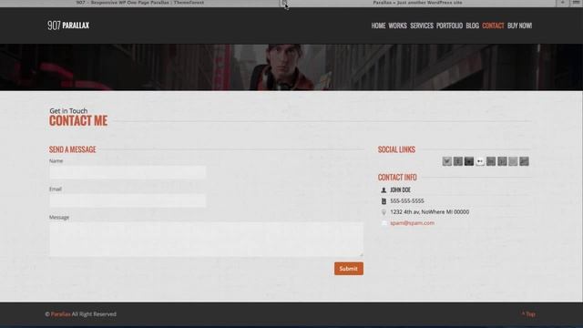Open the Twitter social link icon
The image size is (583, 328).
coord(447,161)
